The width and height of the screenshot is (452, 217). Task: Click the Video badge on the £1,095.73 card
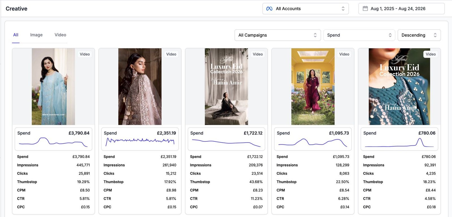(344, 54)
